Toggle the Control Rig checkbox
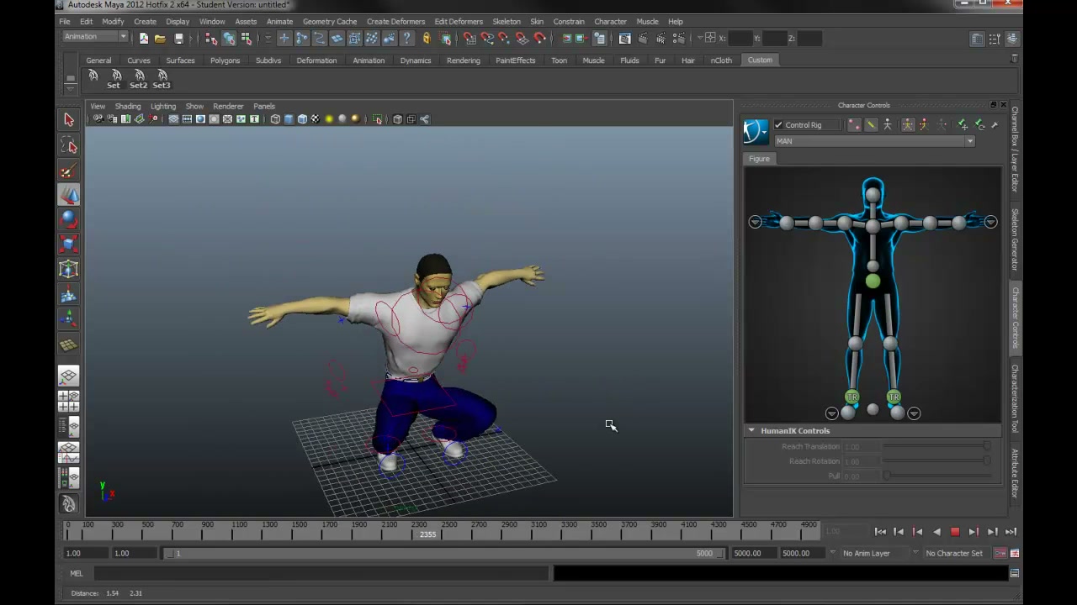1077x605 pixels. coord(778,125)
